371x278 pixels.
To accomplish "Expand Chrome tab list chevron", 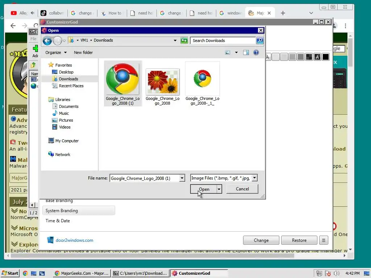I will pos(311,13).
